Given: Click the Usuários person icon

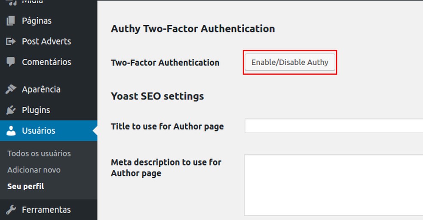Looking at the screenshot, I should tap(11, 131).
